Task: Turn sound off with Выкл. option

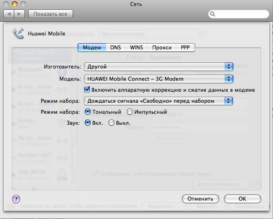Action: click(x=111, y=122)
